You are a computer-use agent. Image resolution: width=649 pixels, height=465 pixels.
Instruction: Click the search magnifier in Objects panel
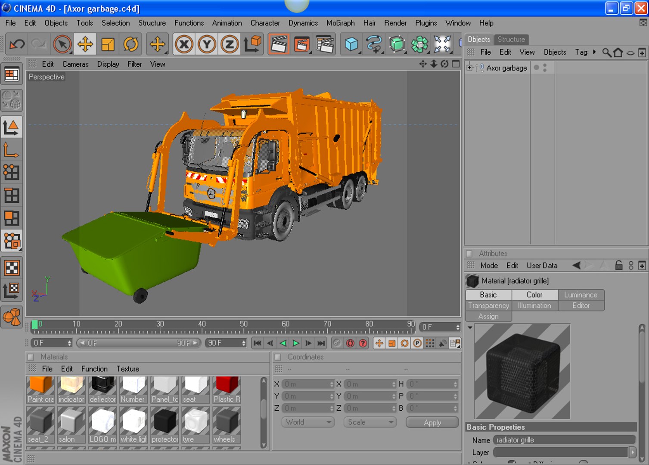click(606, 52)
